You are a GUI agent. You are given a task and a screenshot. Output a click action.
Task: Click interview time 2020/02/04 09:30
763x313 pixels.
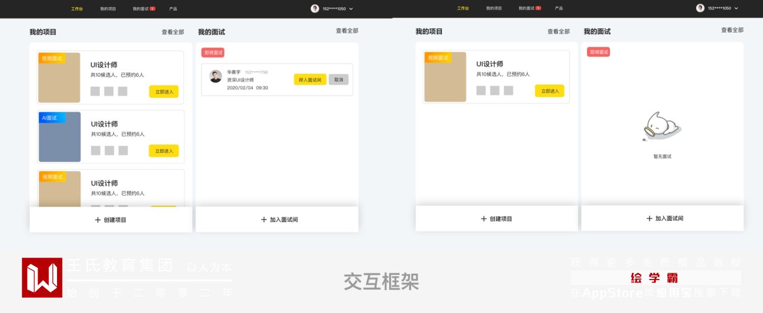[248, 88]
